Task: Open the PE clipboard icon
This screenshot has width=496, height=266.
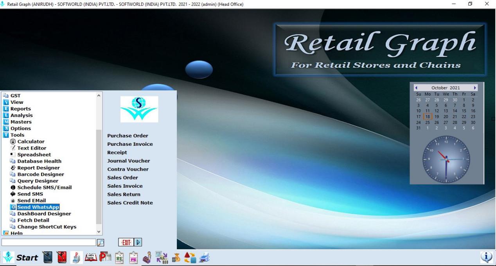Action: (133, 257)
